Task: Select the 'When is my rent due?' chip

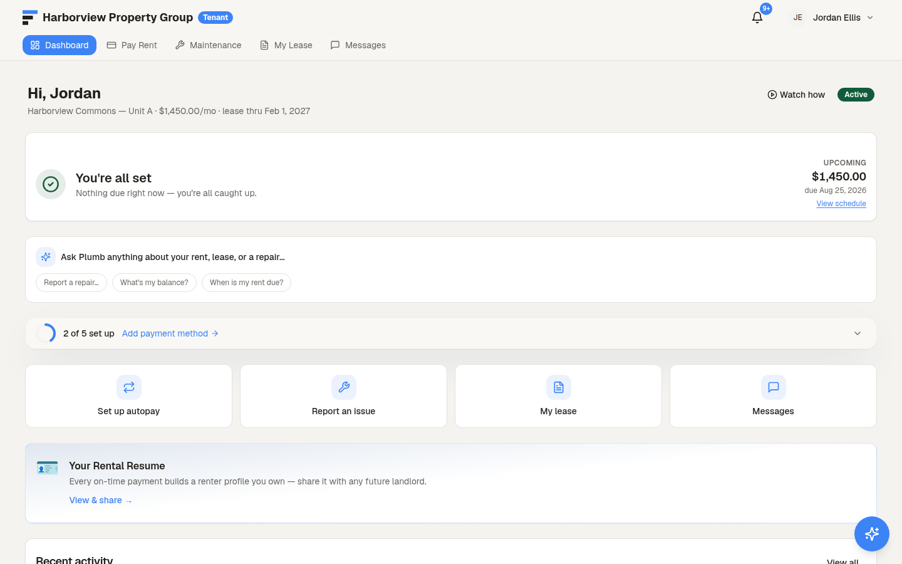Action: click(246, 283)
